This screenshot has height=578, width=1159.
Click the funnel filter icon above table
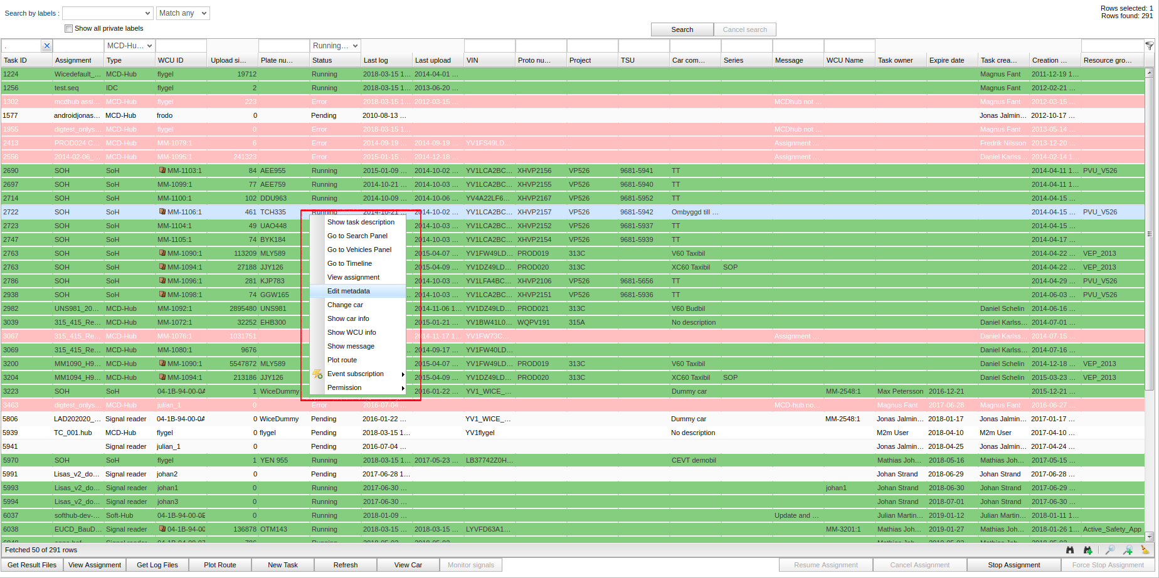pos(1149,46)
